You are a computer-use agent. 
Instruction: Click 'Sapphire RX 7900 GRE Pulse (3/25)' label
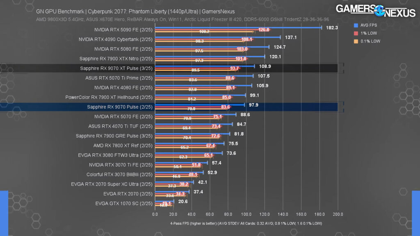point(114,136)
